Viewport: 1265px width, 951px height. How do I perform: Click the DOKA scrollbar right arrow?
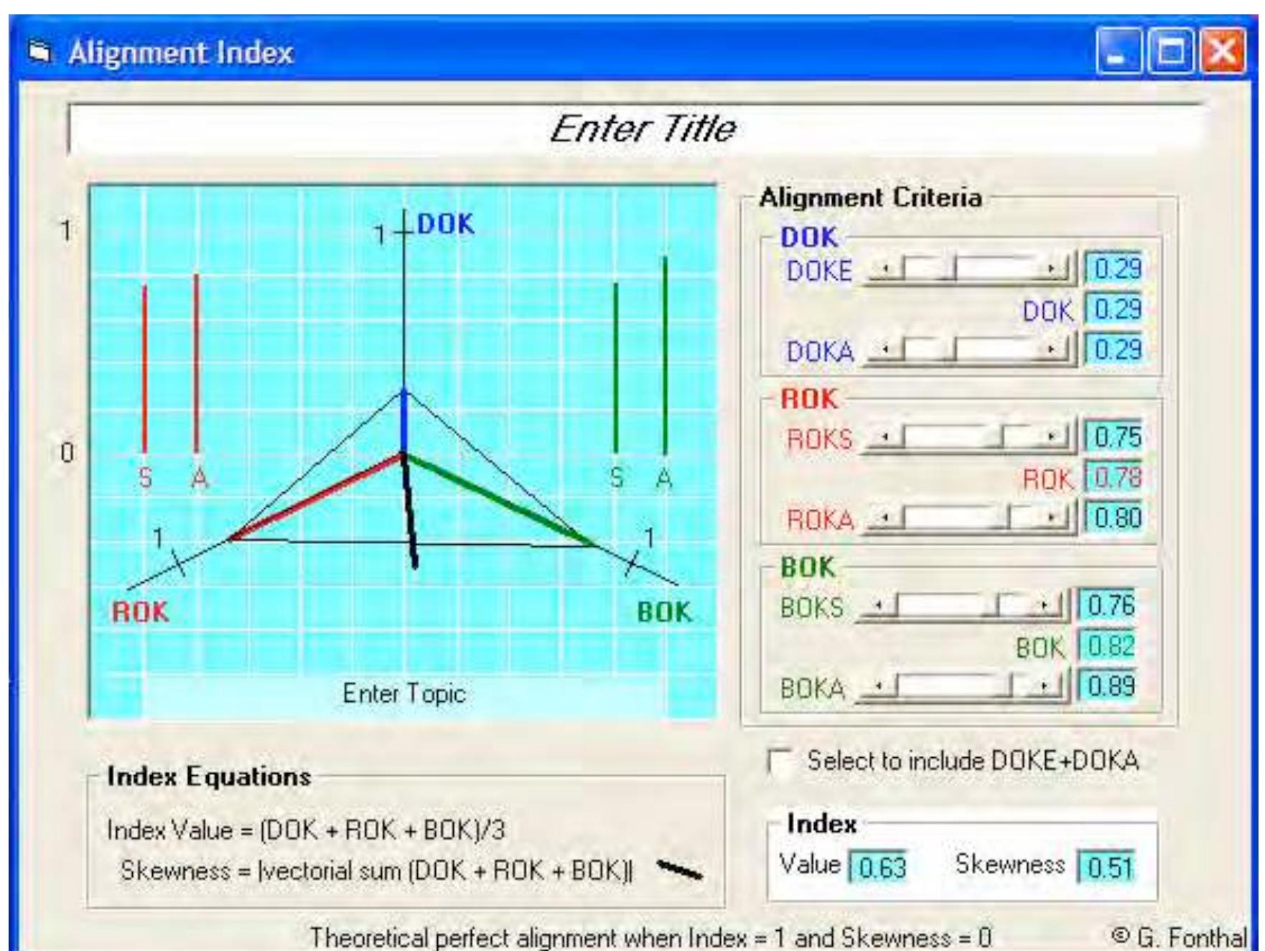tap(1052, 350)
